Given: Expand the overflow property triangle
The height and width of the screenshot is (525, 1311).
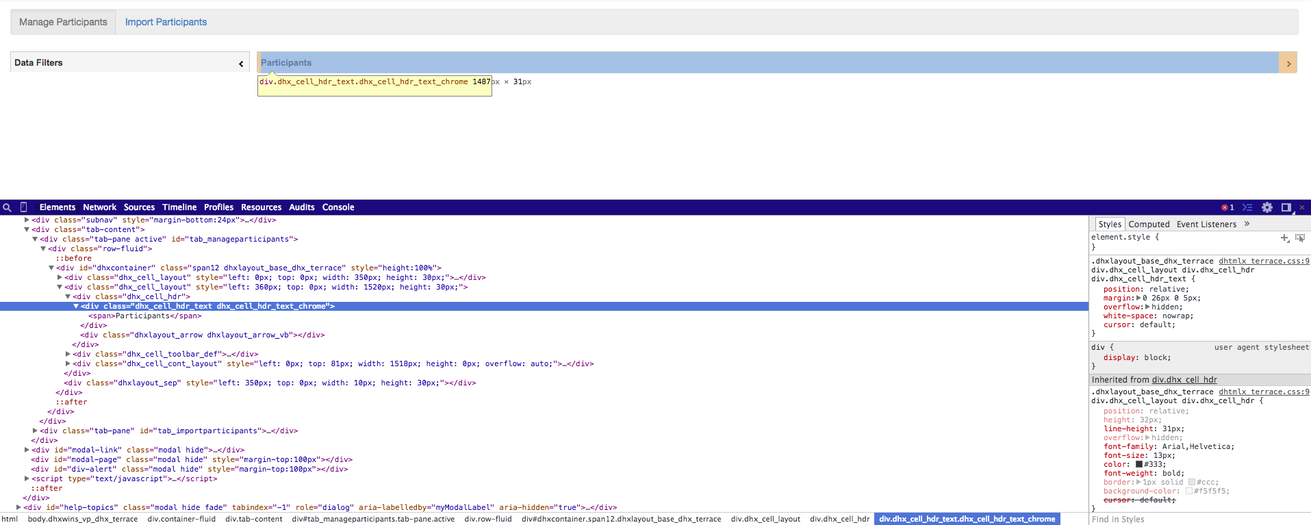Looking at the screenshot, I should [1147, 307].
